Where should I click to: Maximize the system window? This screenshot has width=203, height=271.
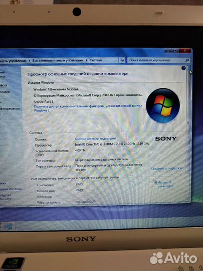click(x=175, y=51)
